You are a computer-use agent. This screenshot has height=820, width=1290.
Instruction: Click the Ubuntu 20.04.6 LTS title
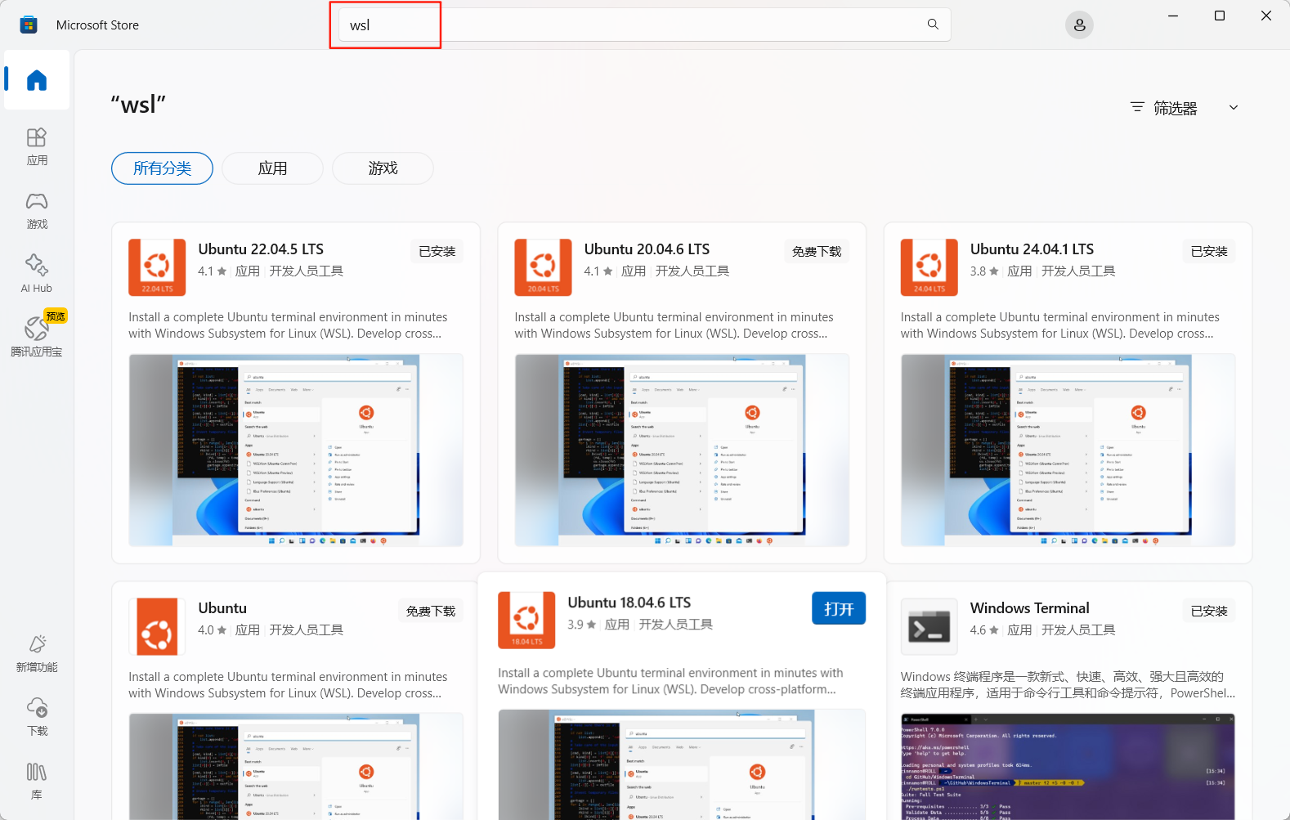click(647, 249)
